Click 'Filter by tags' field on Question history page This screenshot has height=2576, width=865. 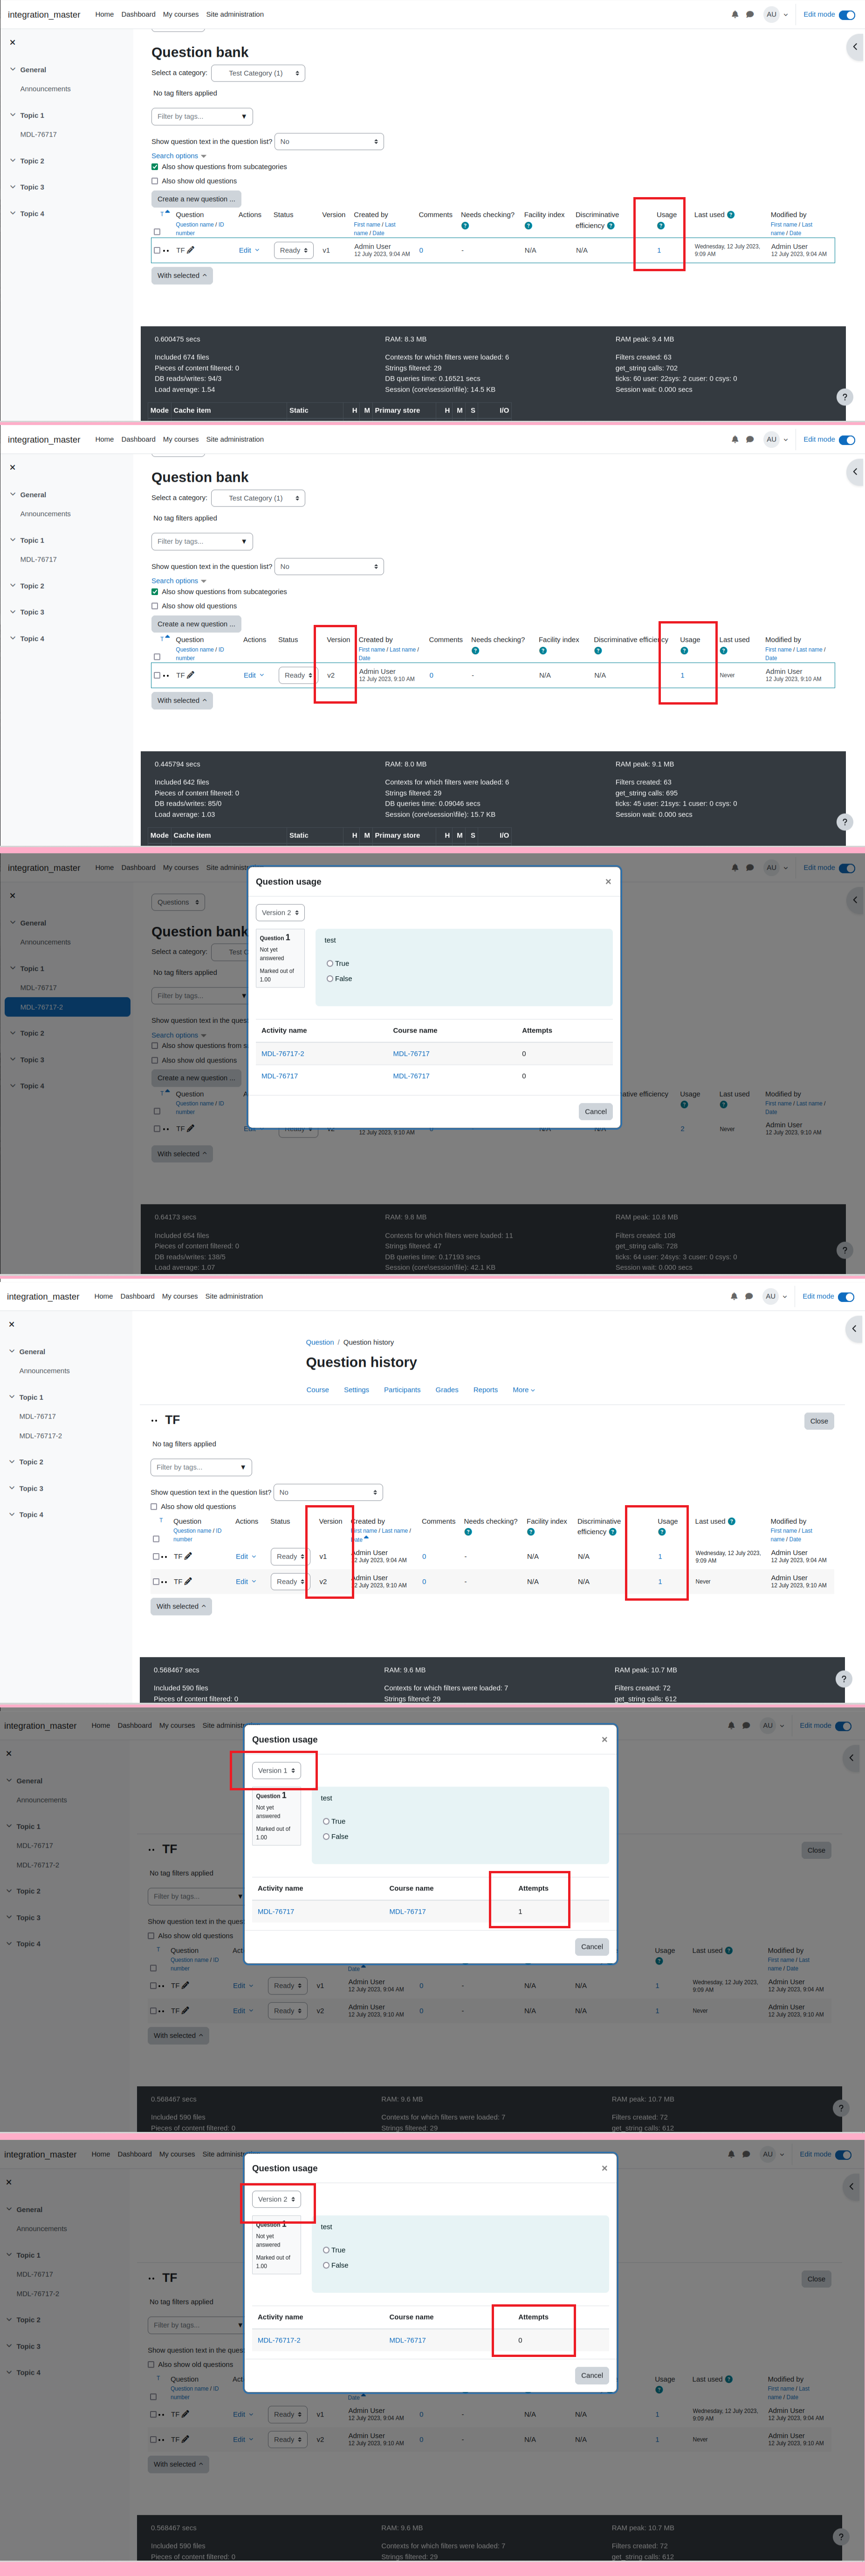(x=201, y=1467)
